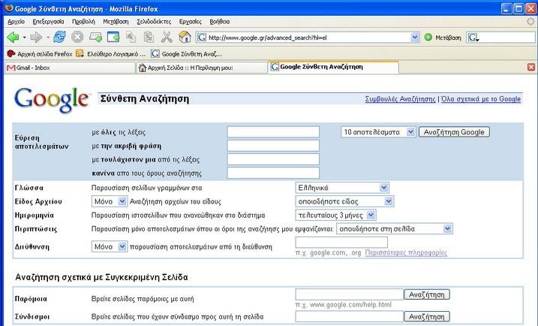The height and width of the screenshot is (326, 538).
Task: Switch to the Gmail - Inbox tab
Action: coord(70,68)
